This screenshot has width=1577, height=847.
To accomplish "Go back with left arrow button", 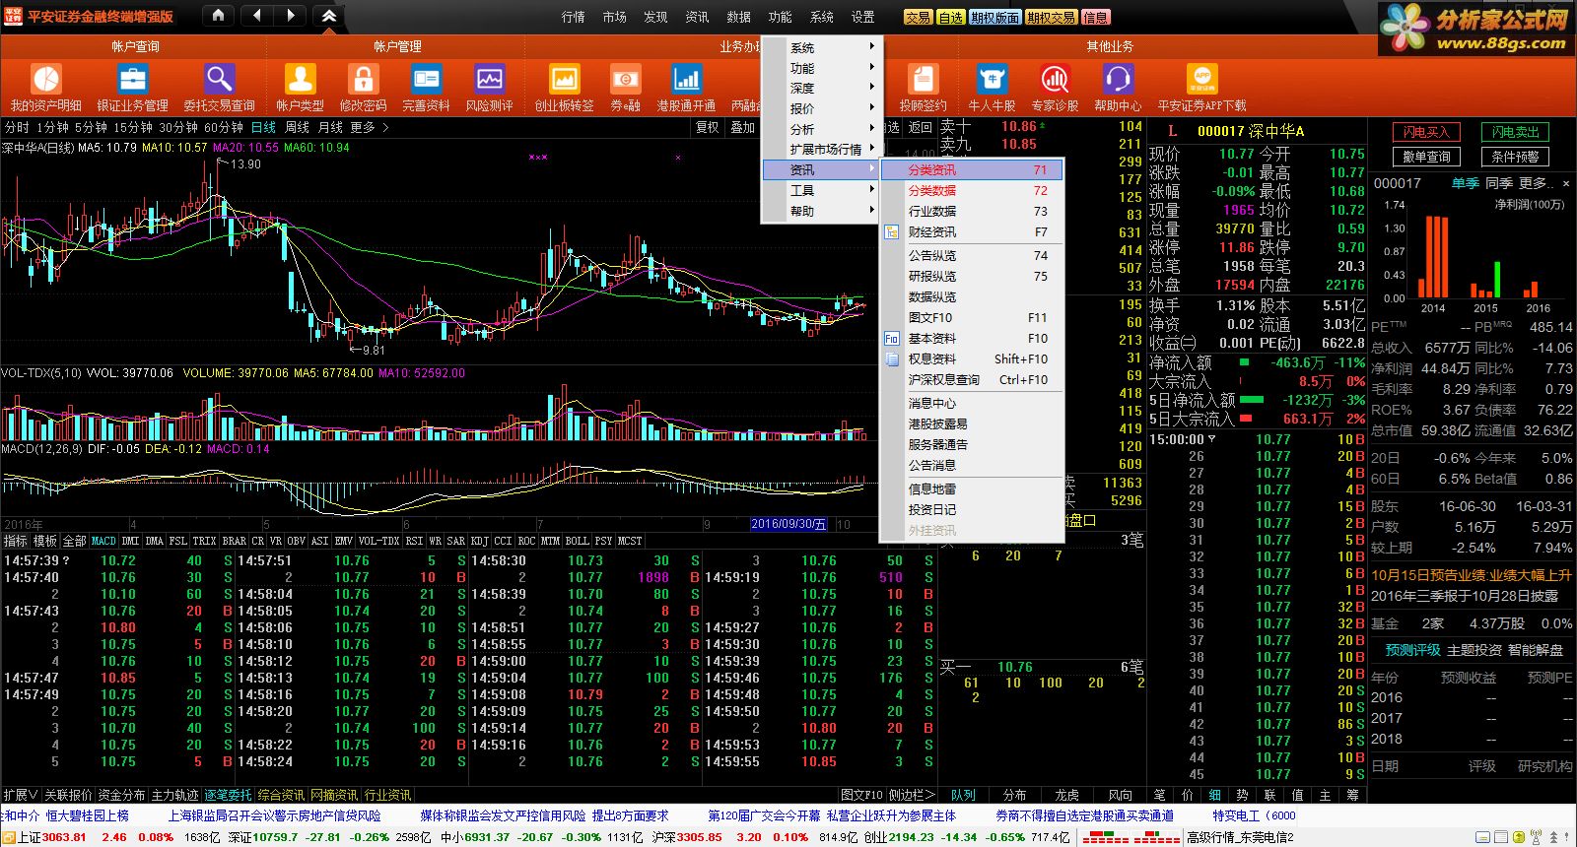I will [x=256, y=16].
